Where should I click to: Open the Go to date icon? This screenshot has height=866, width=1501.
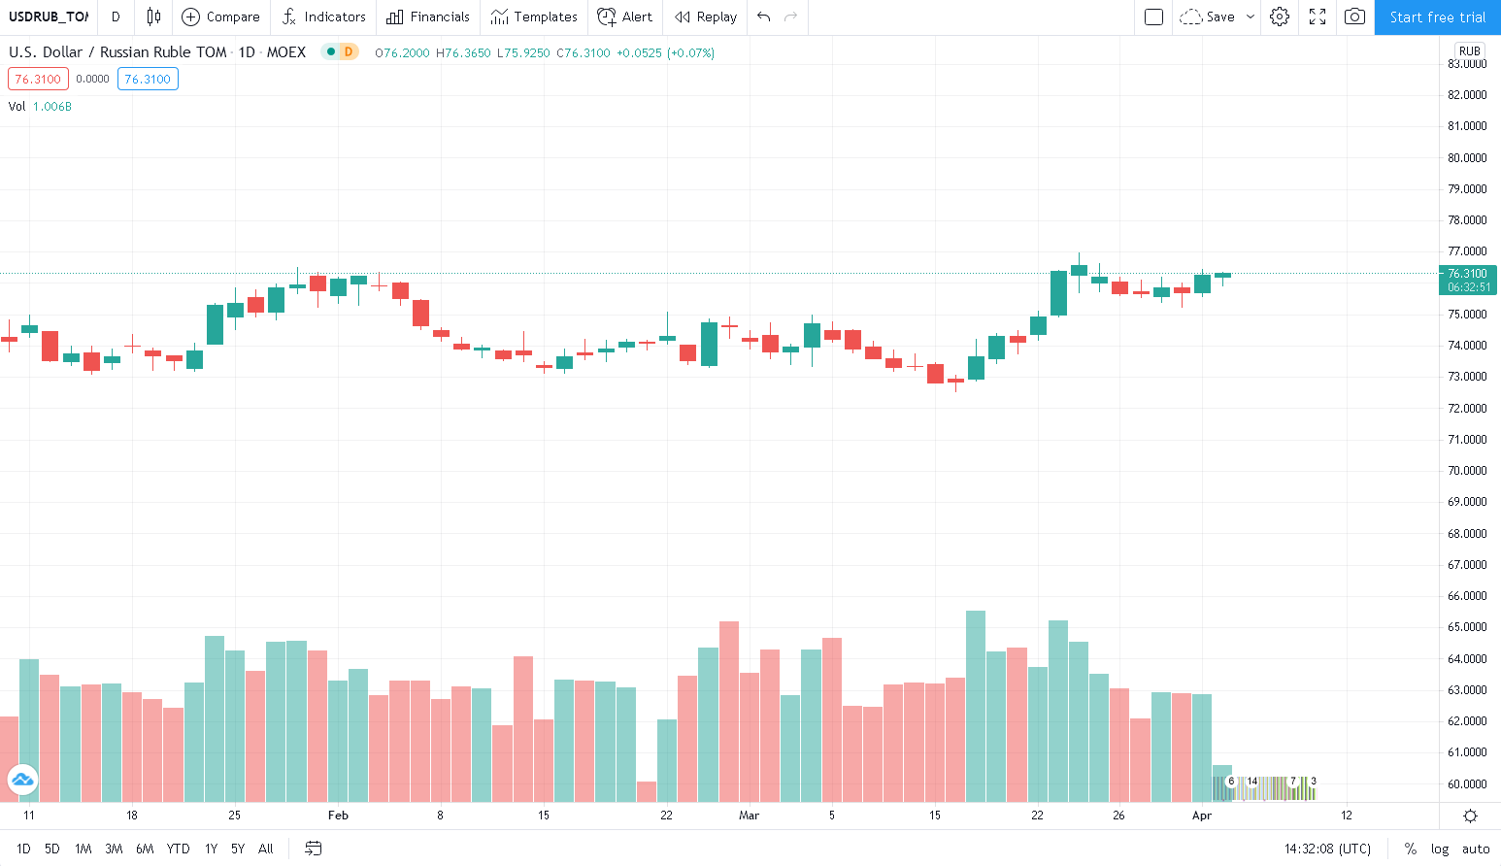tap(313, 849)
